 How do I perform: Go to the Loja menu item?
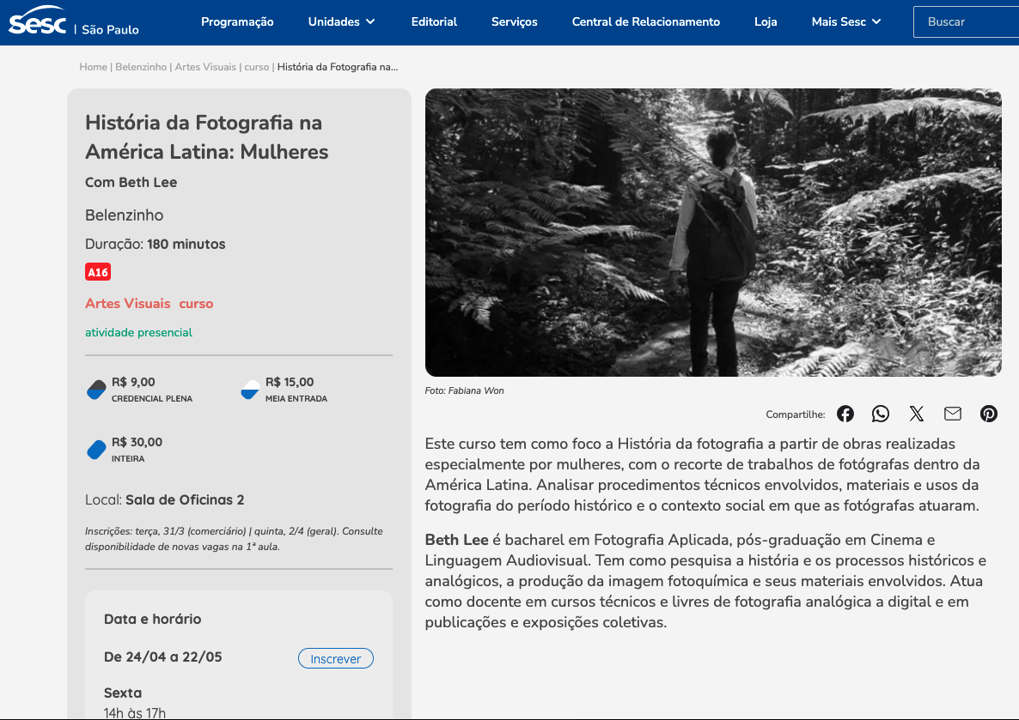coord(766,22)
